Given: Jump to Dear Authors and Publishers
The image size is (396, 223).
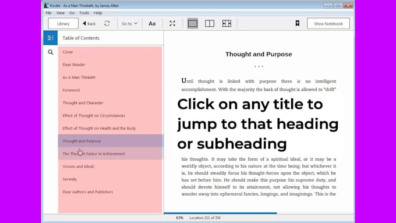Looking at the screenshot, I should (x=87, y=192).
